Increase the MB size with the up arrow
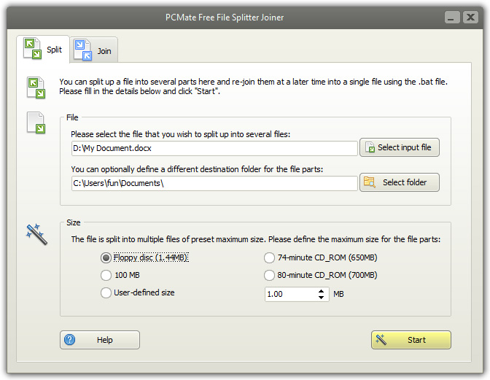Image resolution: width=490 pixels, height=380 pixels. [322, 291]
